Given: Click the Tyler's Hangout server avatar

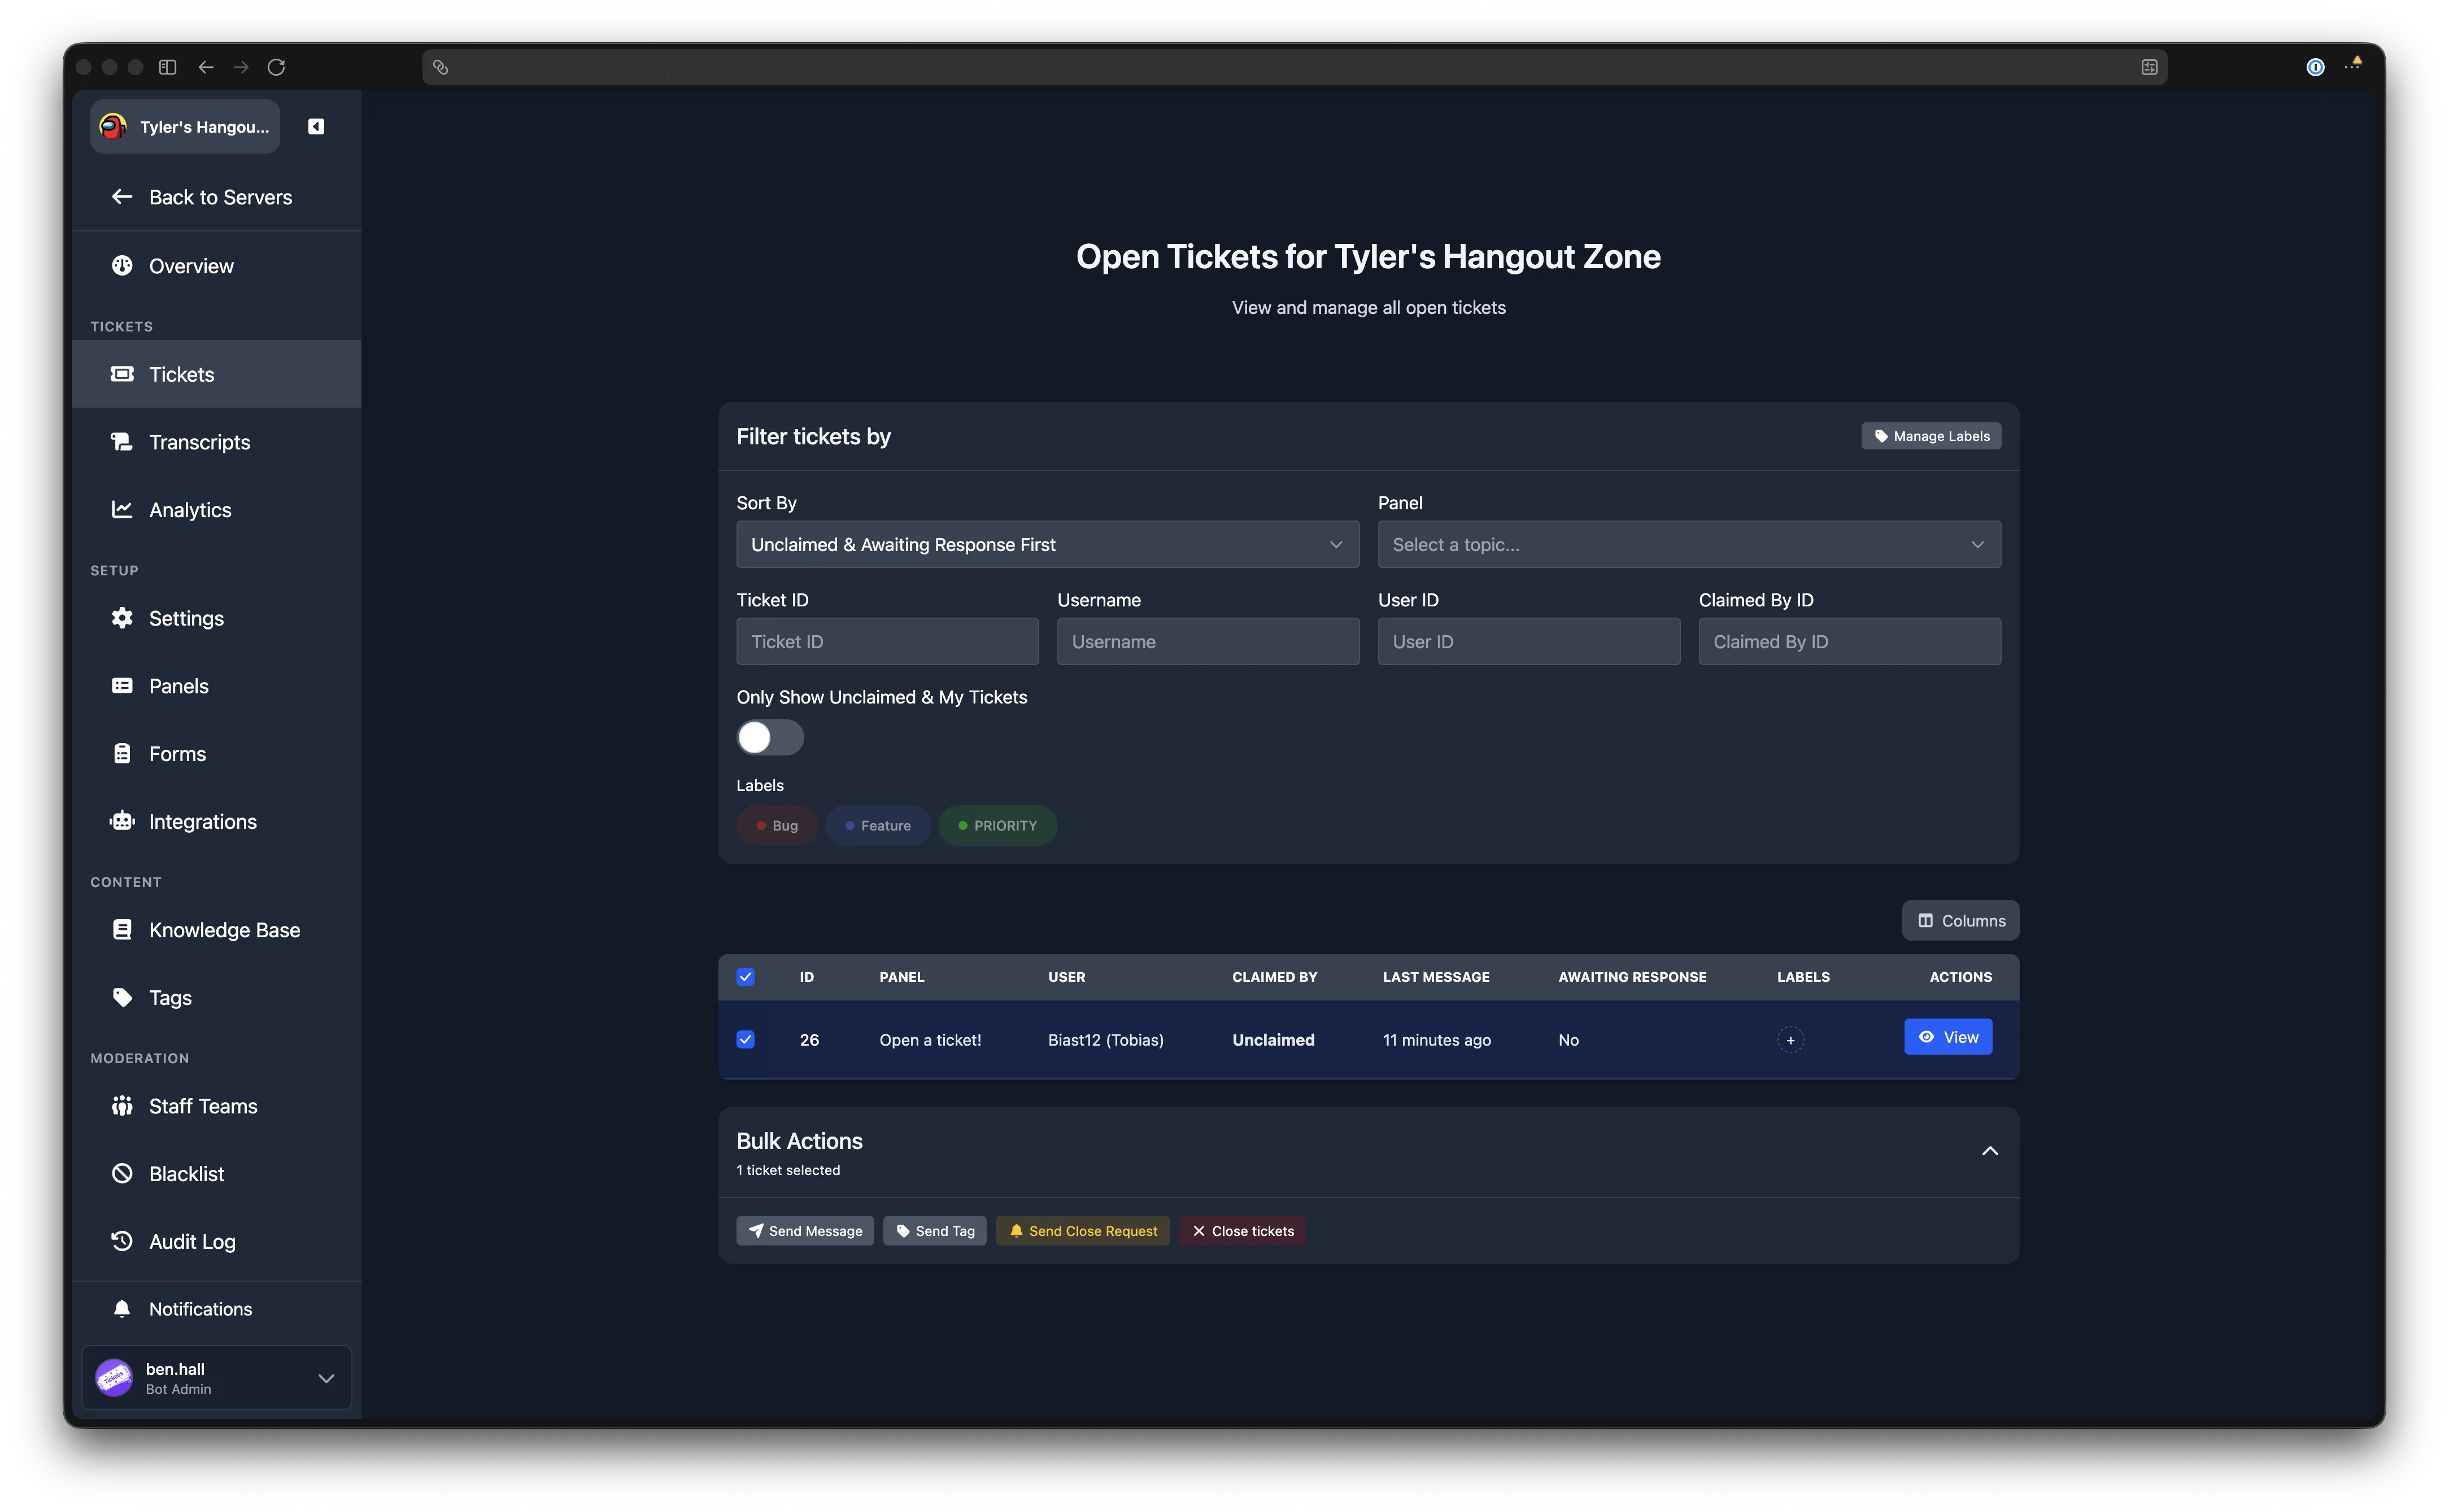Looking at the screenshot, I should [x=114, y=127].
